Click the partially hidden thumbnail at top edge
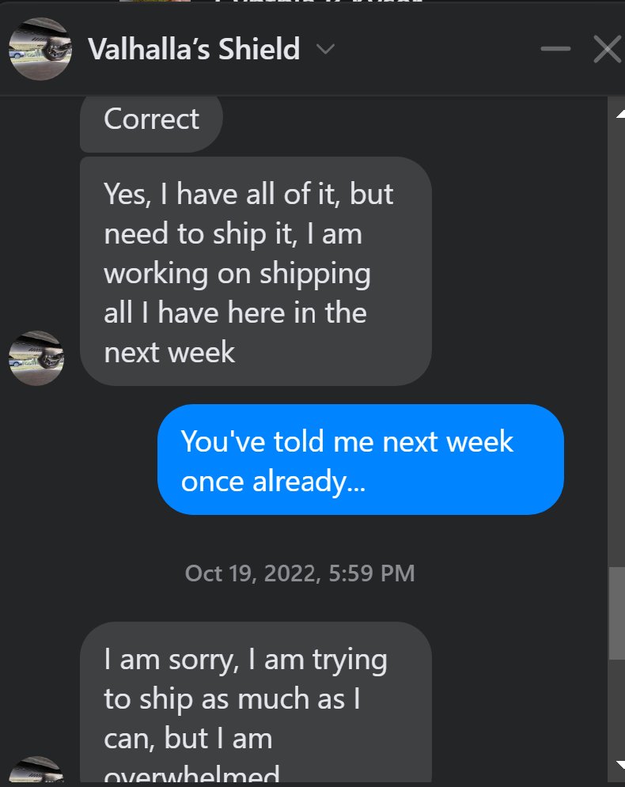The width and height of the screenshot is (625, 787). [155, 1]
